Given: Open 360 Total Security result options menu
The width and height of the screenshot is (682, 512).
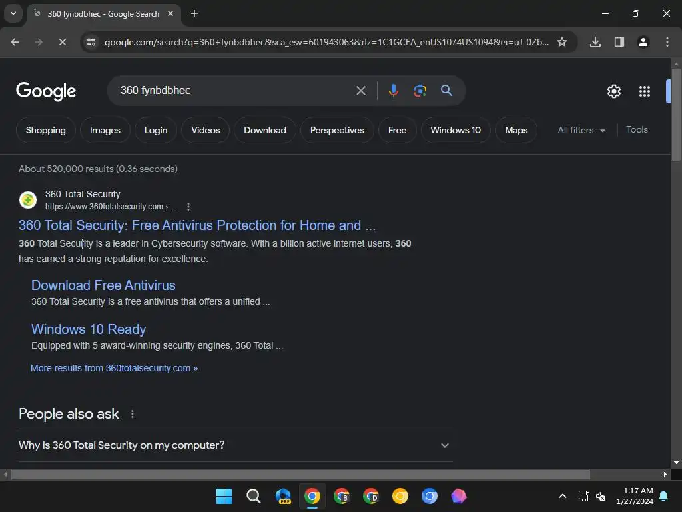Looking at the screenshot, I should click(x=188, y=207).
